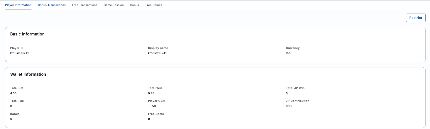Image resolution: width=430 pixels, height=129 pixels.
Task: Click the Total JP Win label
Action: [295, 88]
